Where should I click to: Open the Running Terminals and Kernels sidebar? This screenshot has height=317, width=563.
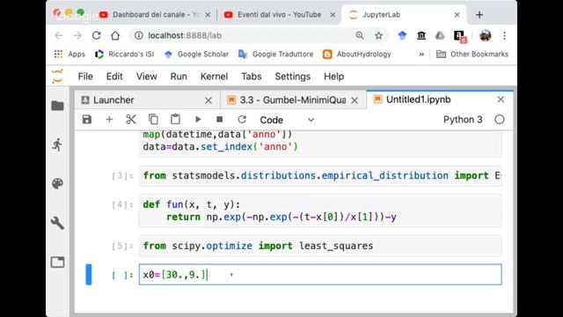57,144
